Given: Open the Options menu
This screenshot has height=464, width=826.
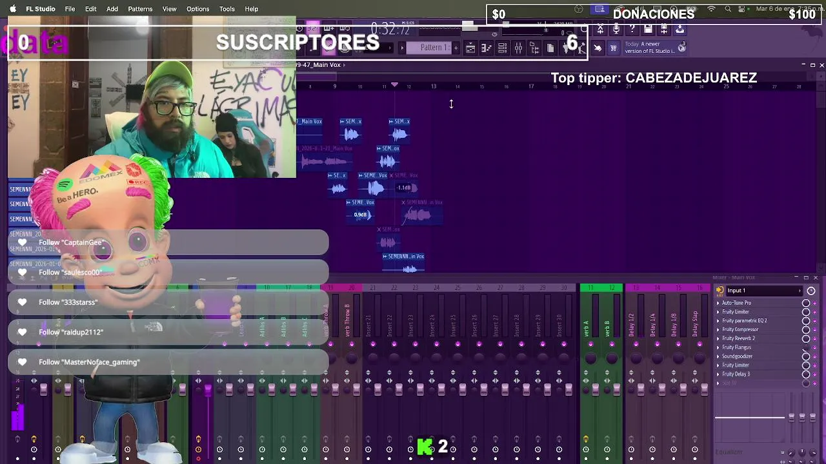Looking at the screenshot, I should pyautogui.click(x=198, y=9).
